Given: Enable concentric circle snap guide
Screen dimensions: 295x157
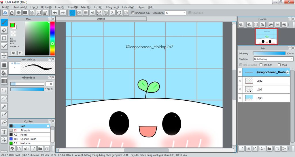Looking at the screenshot, I should point(106,13).
